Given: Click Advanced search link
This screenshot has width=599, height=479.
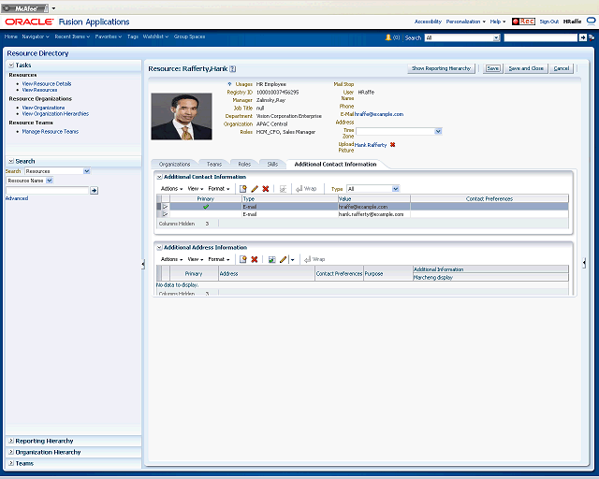Looking at the screenshot, I should pos(17,198).
